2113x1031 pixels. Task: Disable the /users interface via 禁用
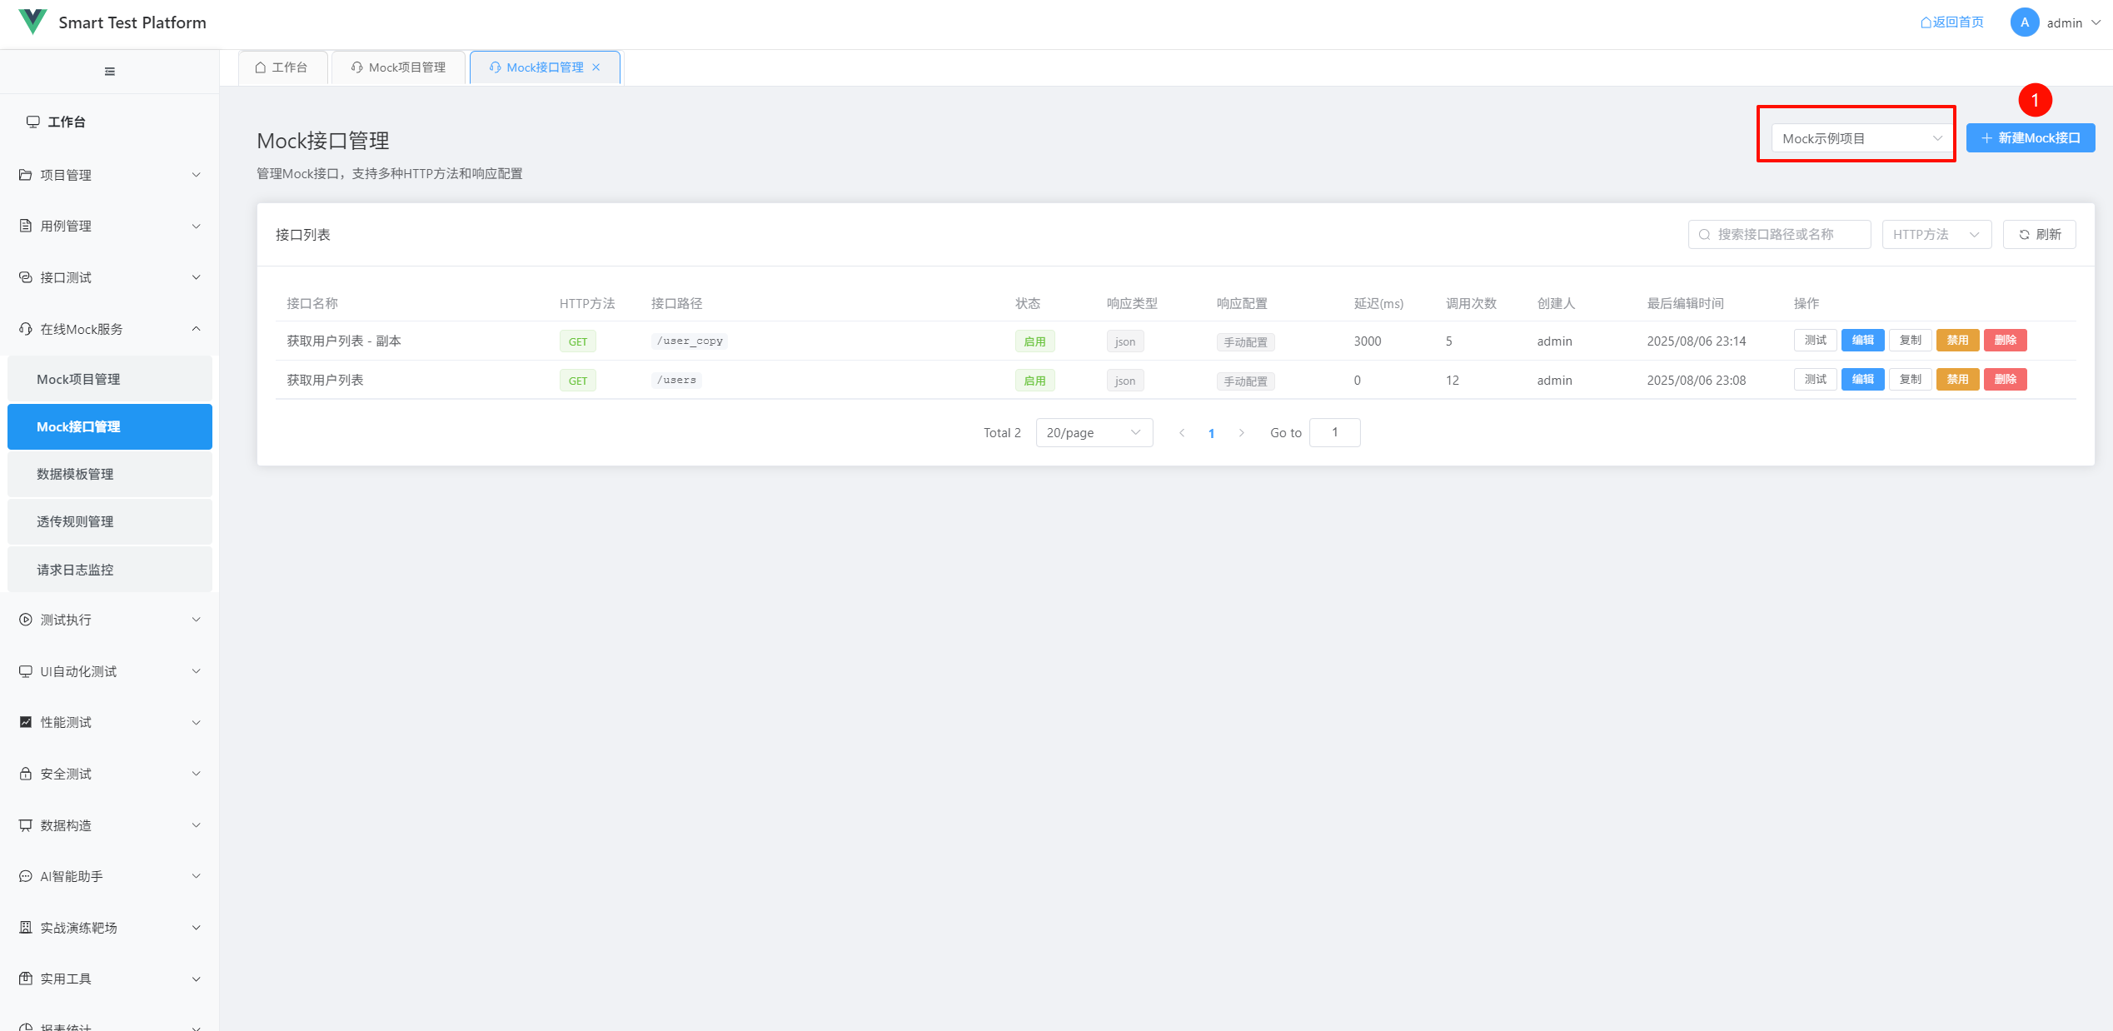(x=1957, y=380)
